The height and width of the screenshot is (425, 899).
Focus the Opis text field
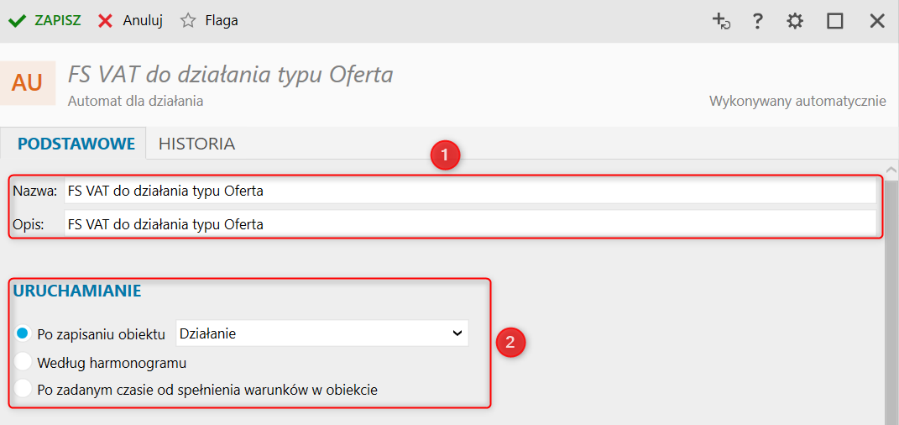click(x=468, y=224)
